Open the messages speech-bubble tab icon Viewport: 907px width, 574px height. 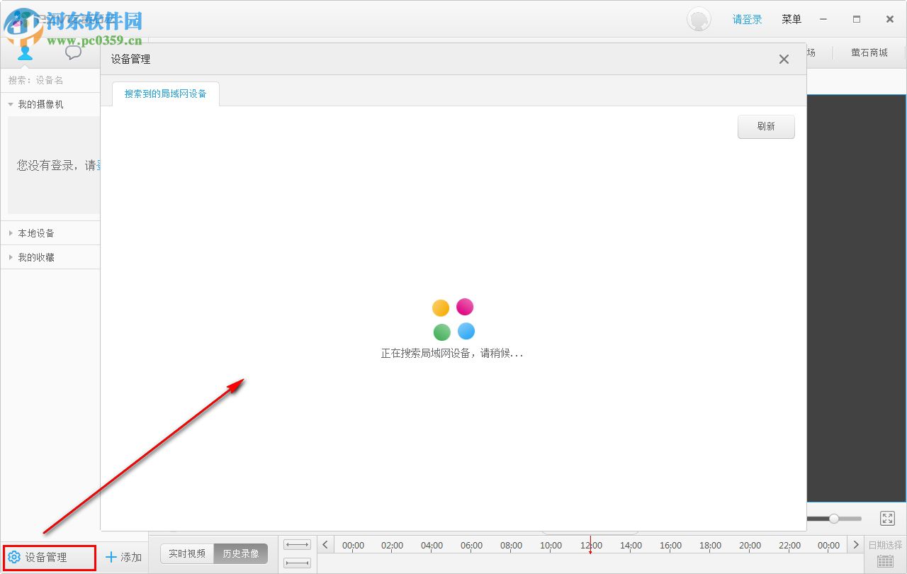click(x=73, y=52)
